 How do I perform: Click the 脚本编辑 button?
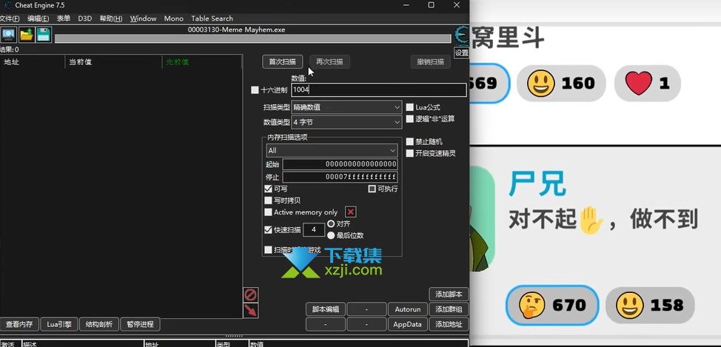coord(326,309)
